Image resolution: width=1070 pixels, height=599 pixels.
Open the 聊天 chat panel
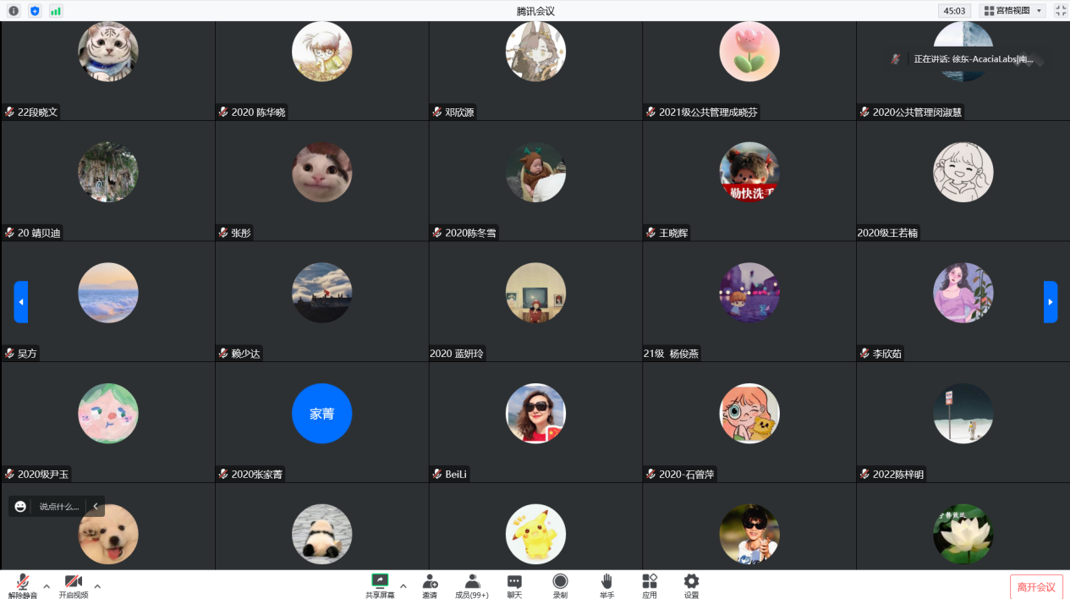pos(514,585)
